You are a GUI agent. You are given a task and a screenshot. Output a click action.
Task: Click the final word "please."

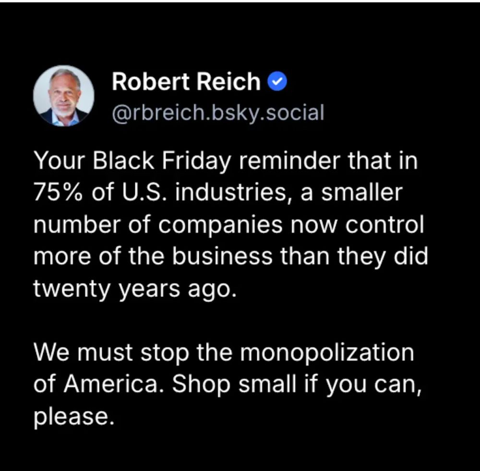click(x=74, y=417)
